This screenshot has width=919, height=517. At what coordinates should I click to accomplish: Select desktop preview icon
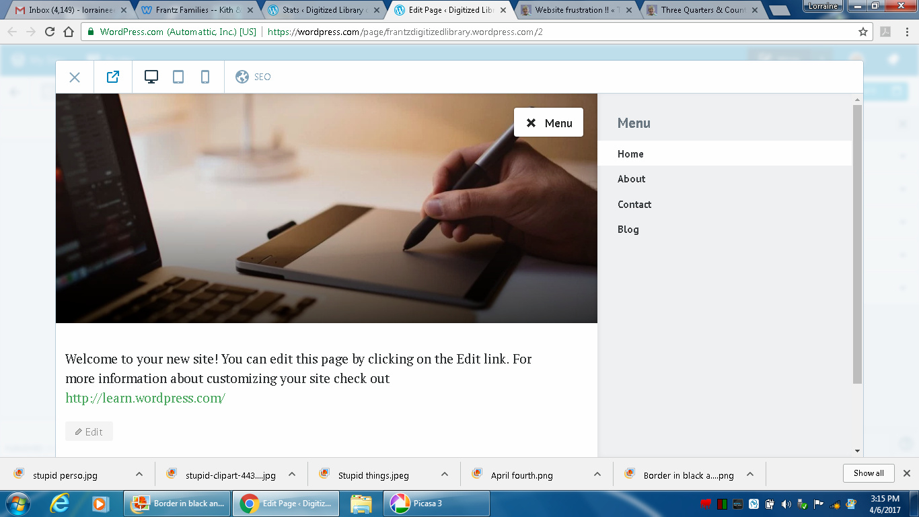151,77
